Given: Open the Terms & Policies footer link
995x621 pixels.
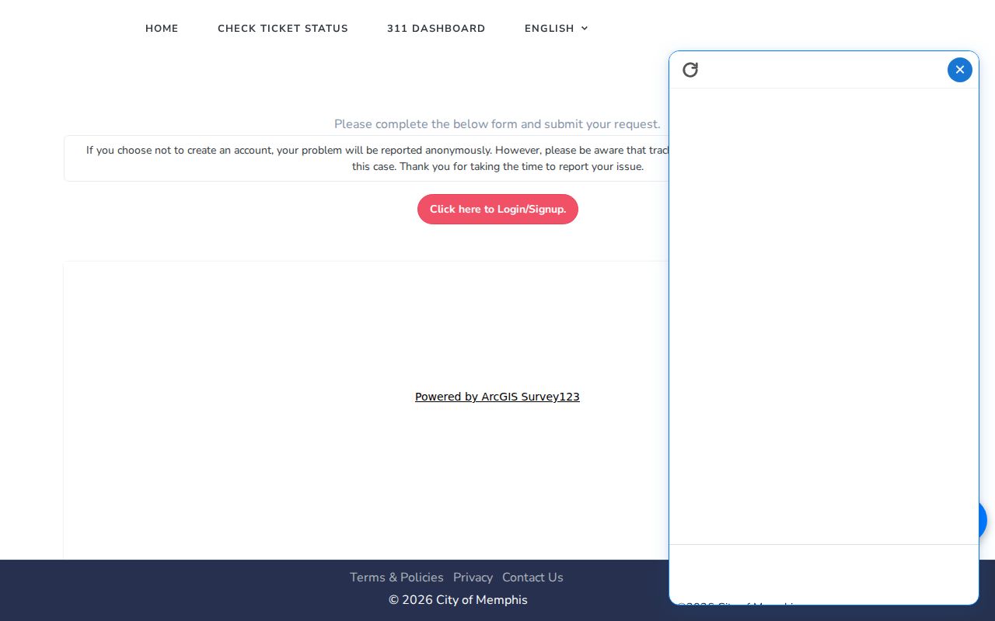Looking at the screenshot, I should click(396, 578).
